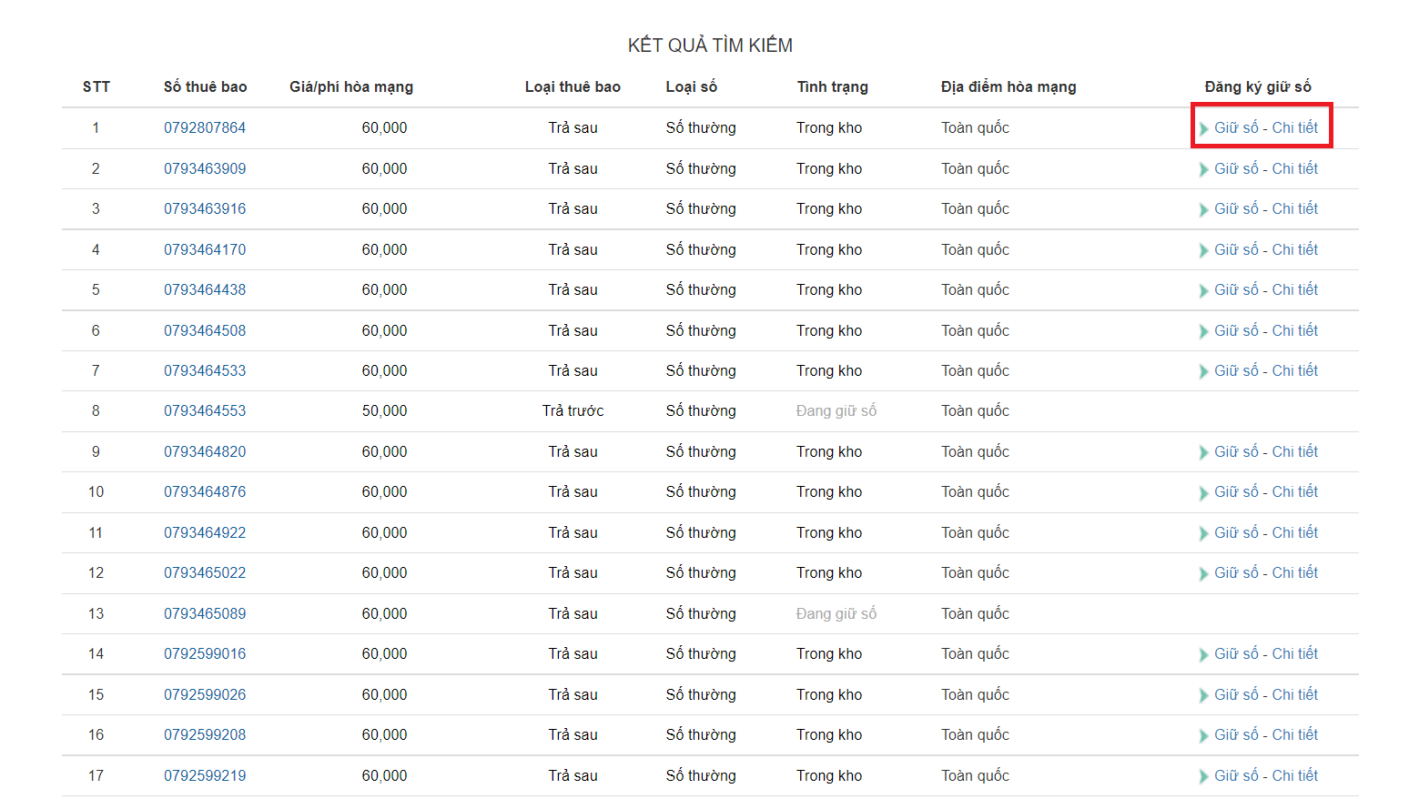Click the arrow icon beside 0793463909's reserve link

1204,170
